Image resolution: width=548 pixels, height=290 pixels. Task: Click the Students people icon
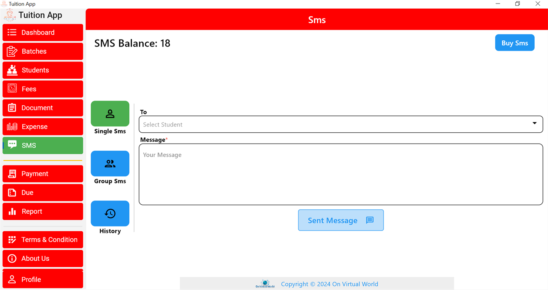pyautogui.click(x=12, y=70)
